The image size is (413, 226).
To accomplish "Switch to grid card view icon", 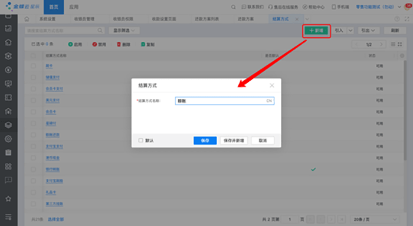I will pos(400,44).
